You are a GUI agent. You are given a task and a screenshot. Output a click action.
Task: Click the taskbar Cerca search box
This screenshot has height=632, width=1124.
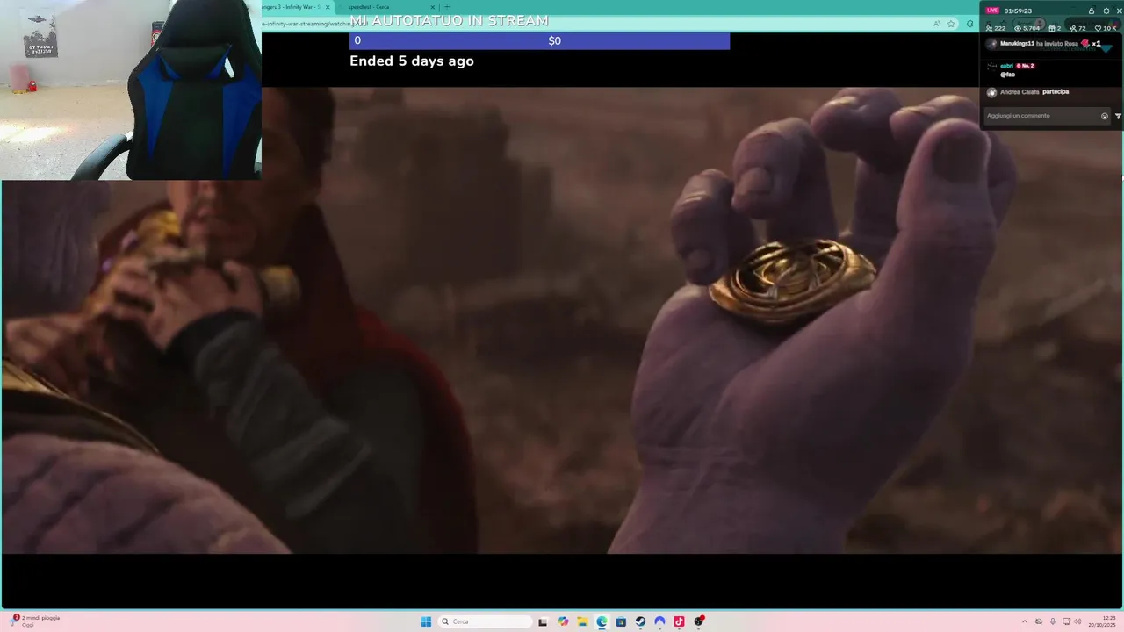point(486,621)
